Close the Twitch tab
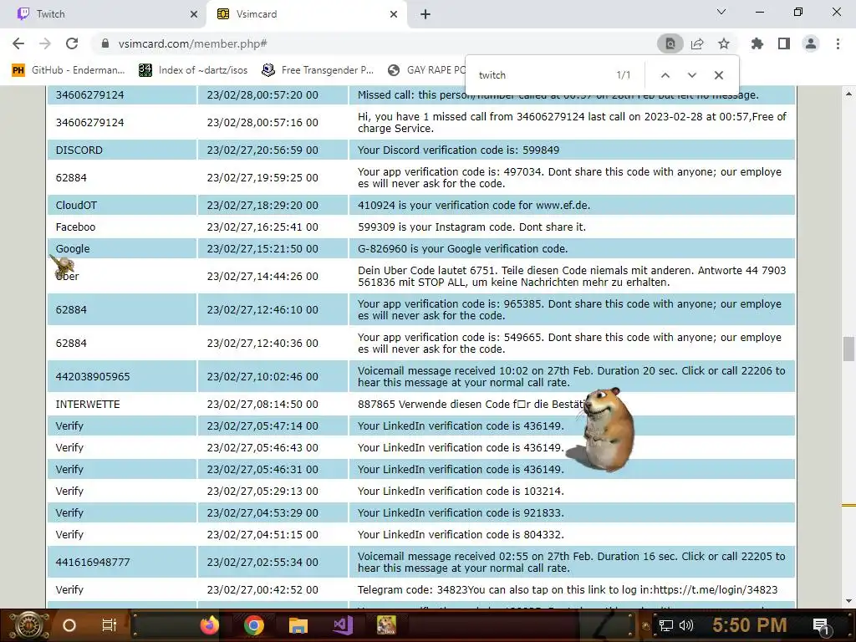 click(x=194, y=14)
